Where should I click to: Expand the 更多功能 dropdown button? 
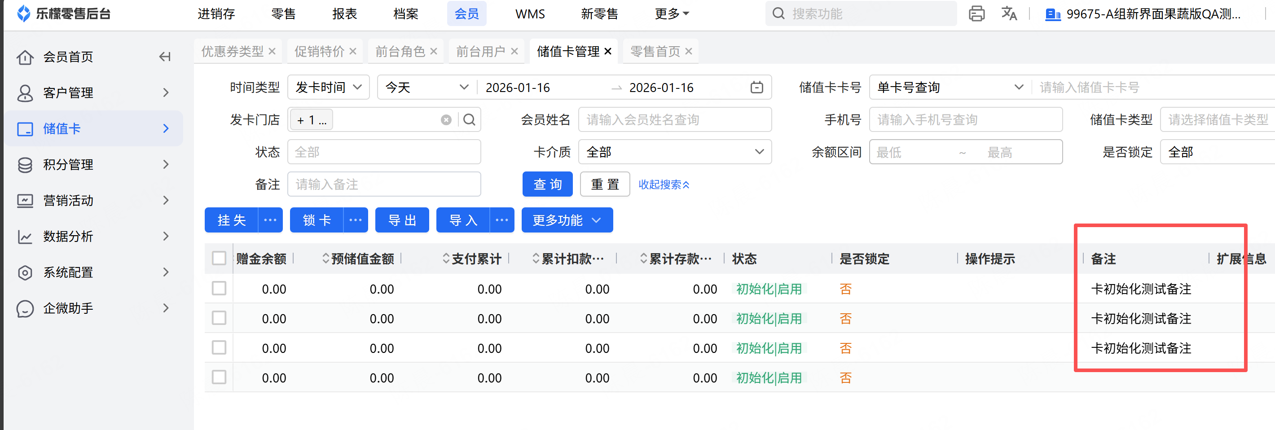click(x=567, y=220)
